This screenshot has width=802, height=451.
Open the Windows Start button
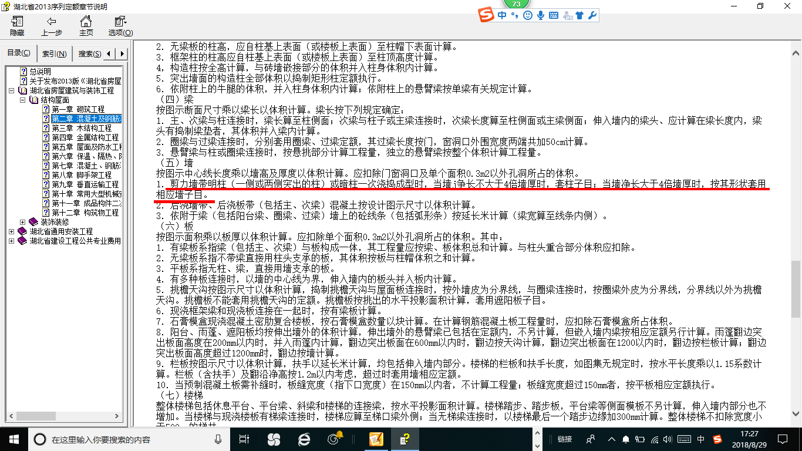coord(14,439)
